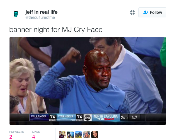Screen dimensions: 176x140
Task: Open the RETWEETS label list
Action: point(17,132)
